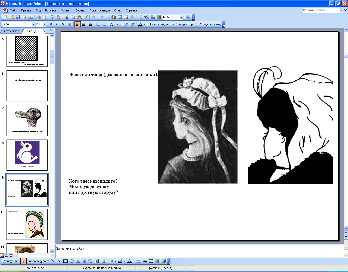348x272 pixels.
Task: Open Arrow Style options
Action: [x=151, y=261]
